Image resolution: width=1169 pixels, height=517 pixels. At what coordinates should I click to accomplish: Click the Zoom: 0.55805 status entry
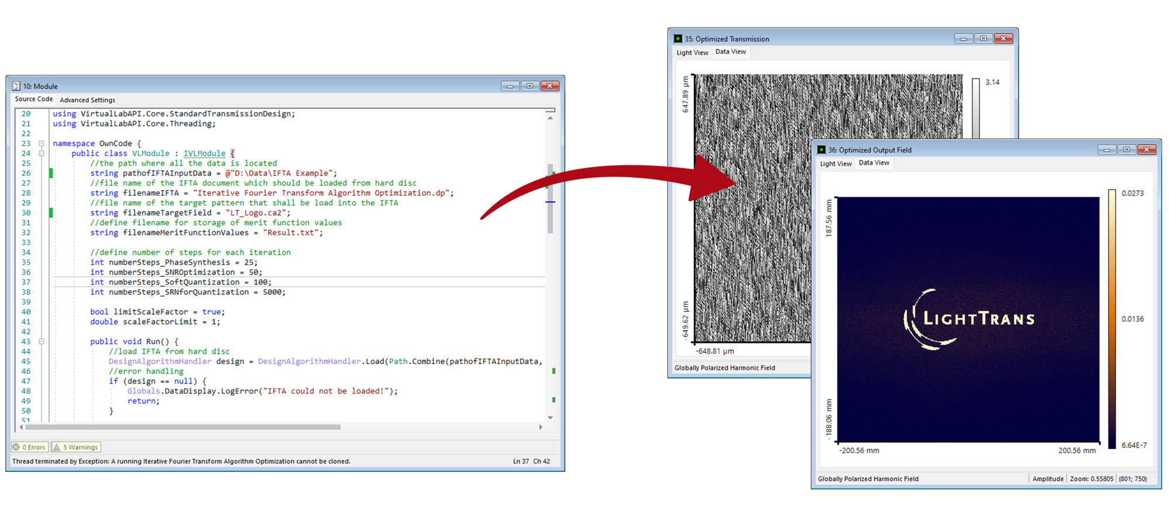1091,478
